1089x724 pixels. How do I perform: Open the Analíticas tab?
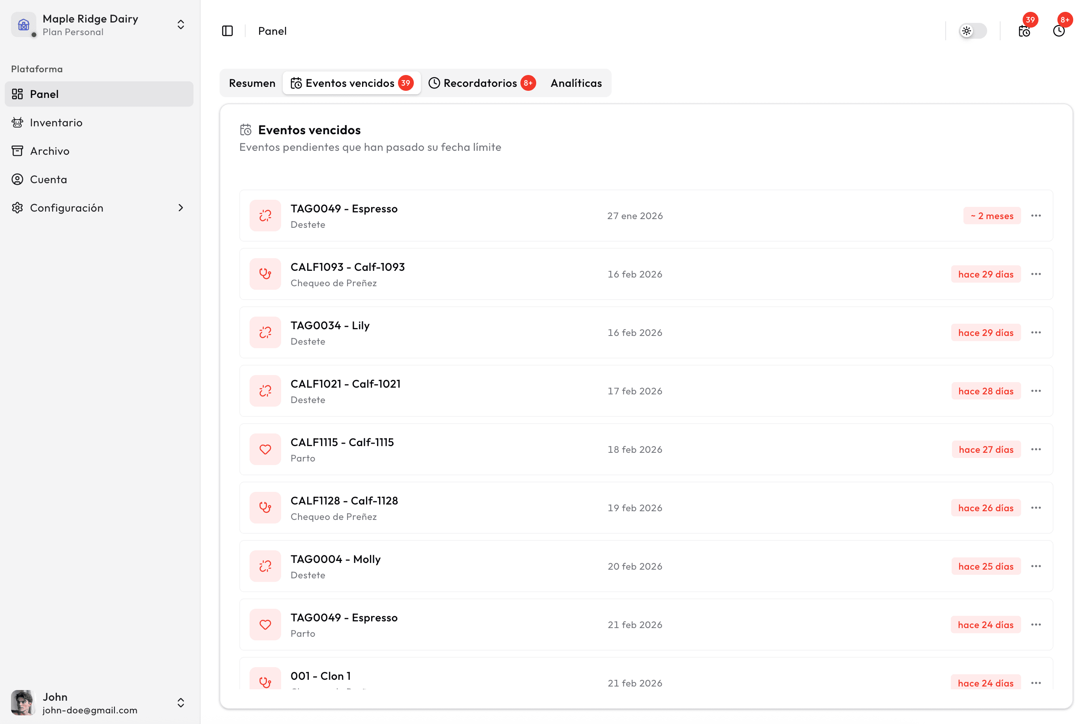[x=576, y=83]
